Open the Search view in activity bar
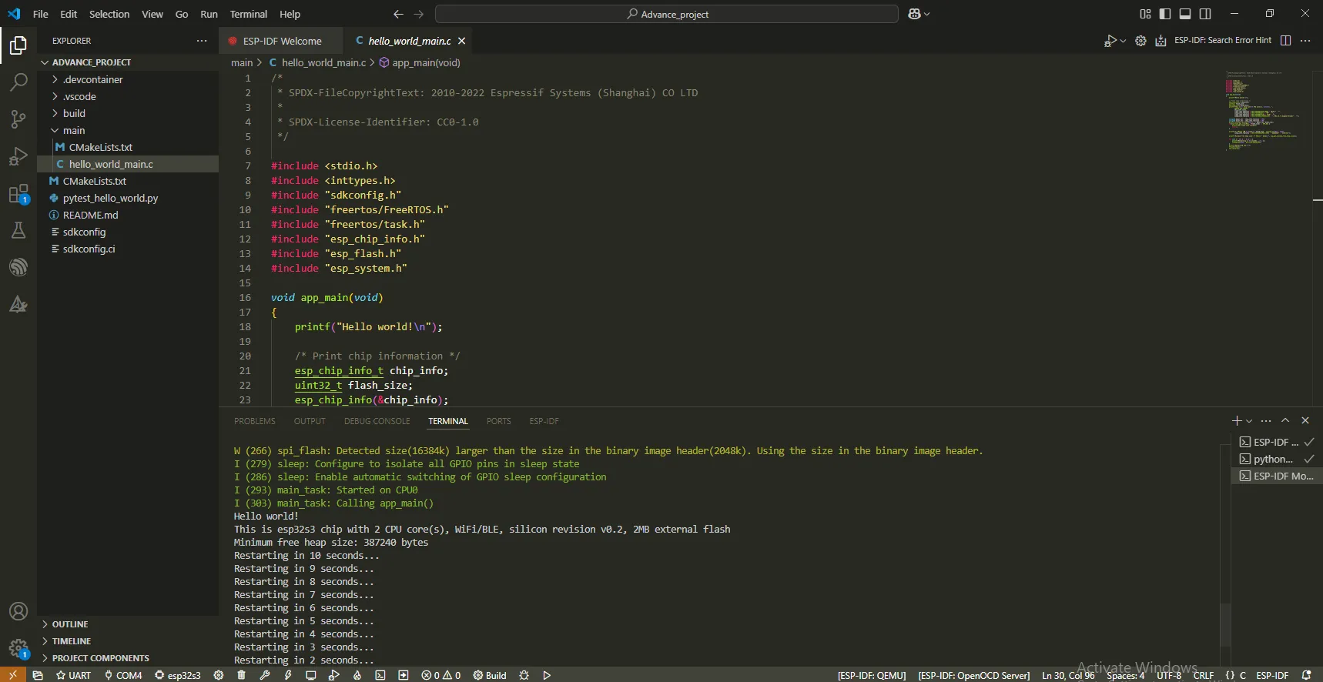The height and width of the screenshot is (682, 1323). (x=18, y=82)
